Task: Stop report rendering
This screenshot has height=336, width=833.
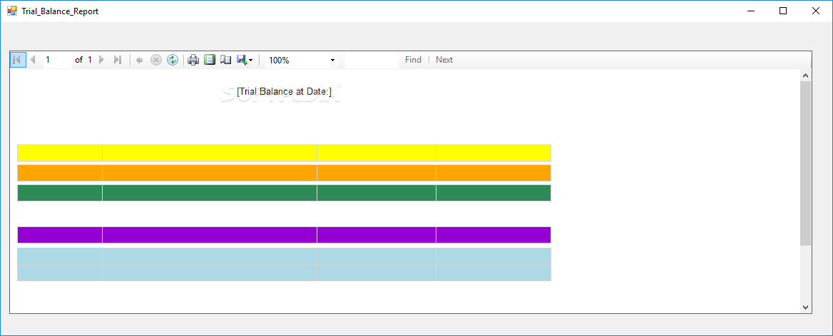Action: tap(155, 60)
